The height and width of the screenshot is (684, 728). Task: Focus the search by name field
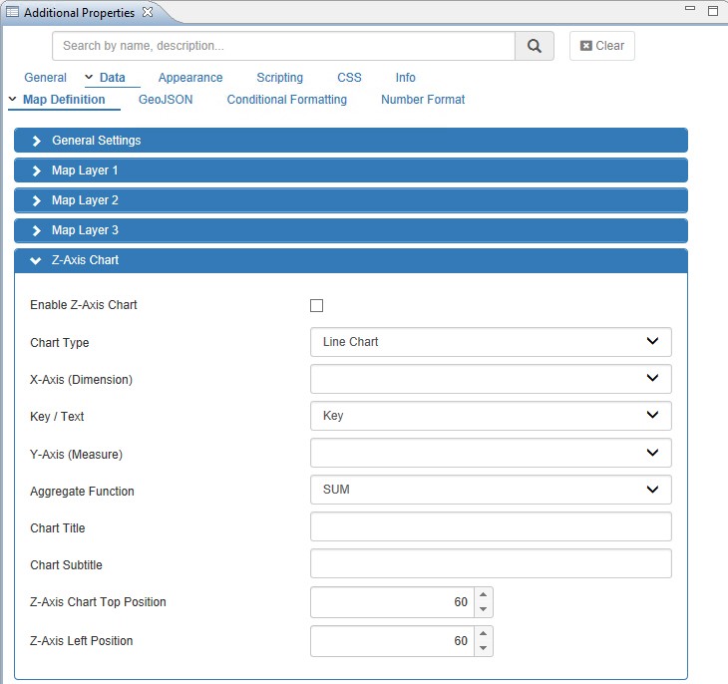click(x=283, y=46)
